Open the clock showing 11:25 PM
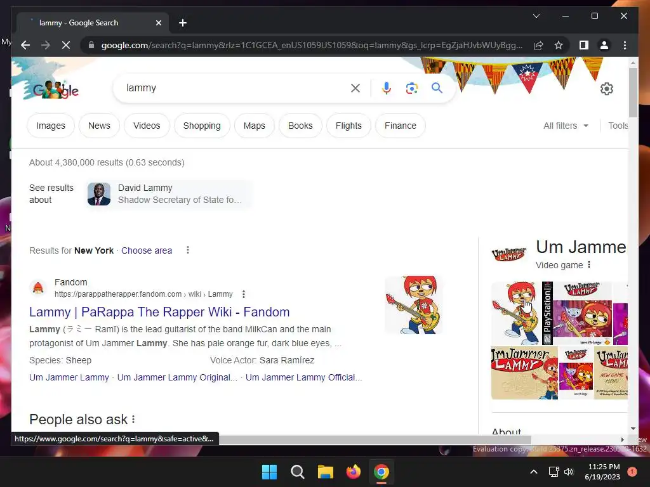The height and width of the screenshot is (487, 650). pos(602,472)
